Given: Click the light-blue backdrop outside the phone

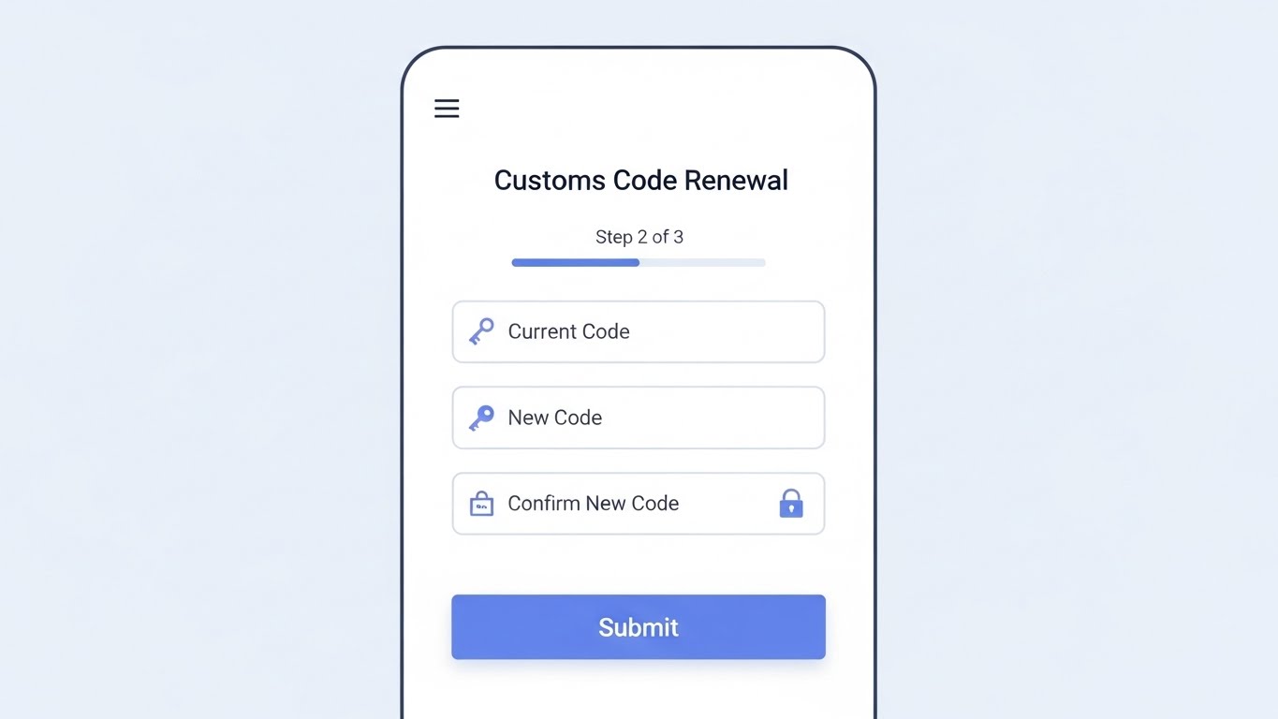Looking at the screenshot, I should (187, 374).
